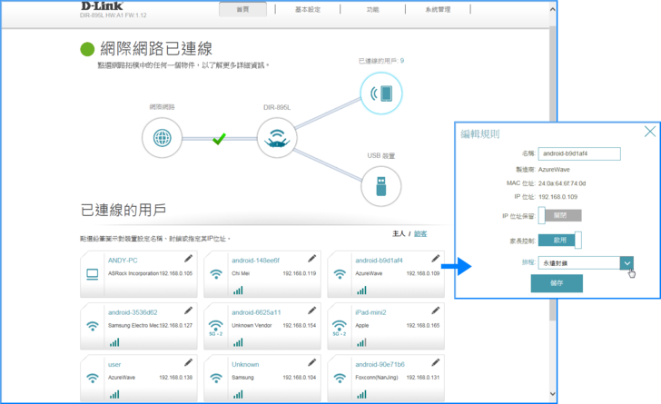The height and width of the screenshot is (404, 661).
Task: Click the USB device icon
Action: 380,185
